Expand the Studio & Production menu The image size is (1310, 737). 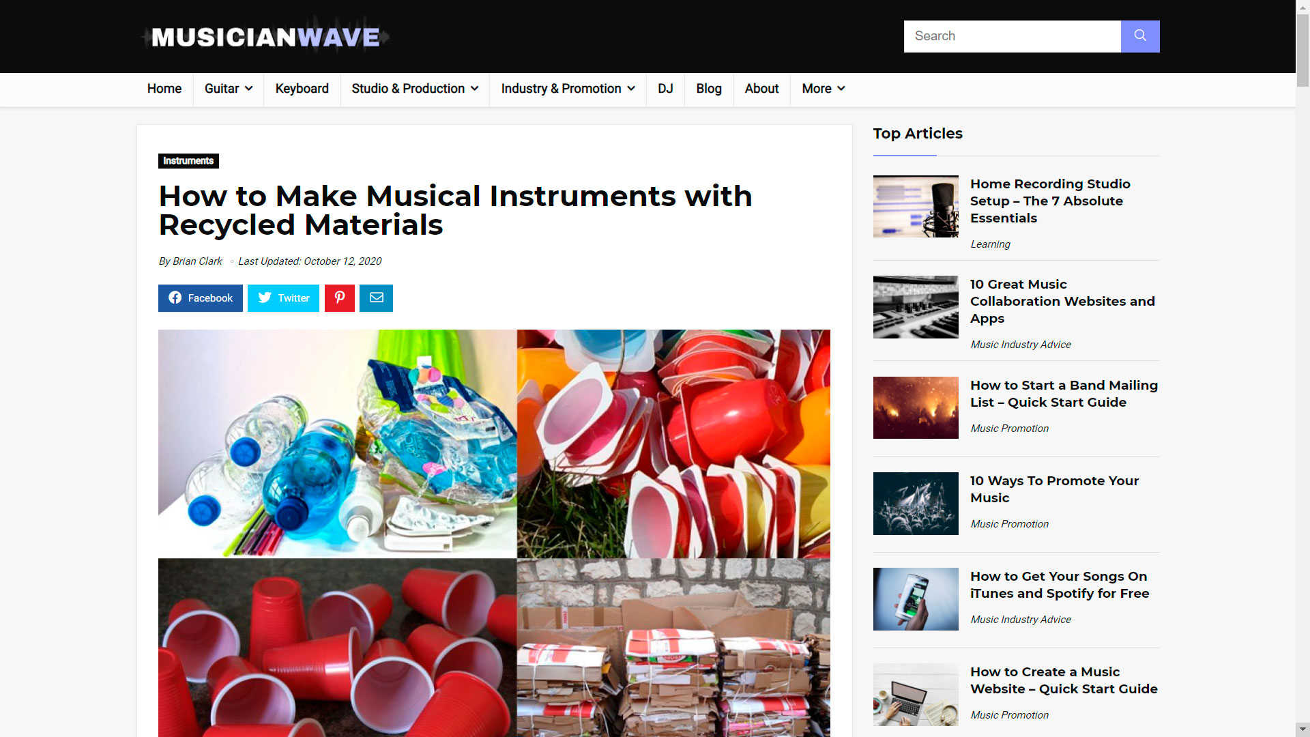414,89
